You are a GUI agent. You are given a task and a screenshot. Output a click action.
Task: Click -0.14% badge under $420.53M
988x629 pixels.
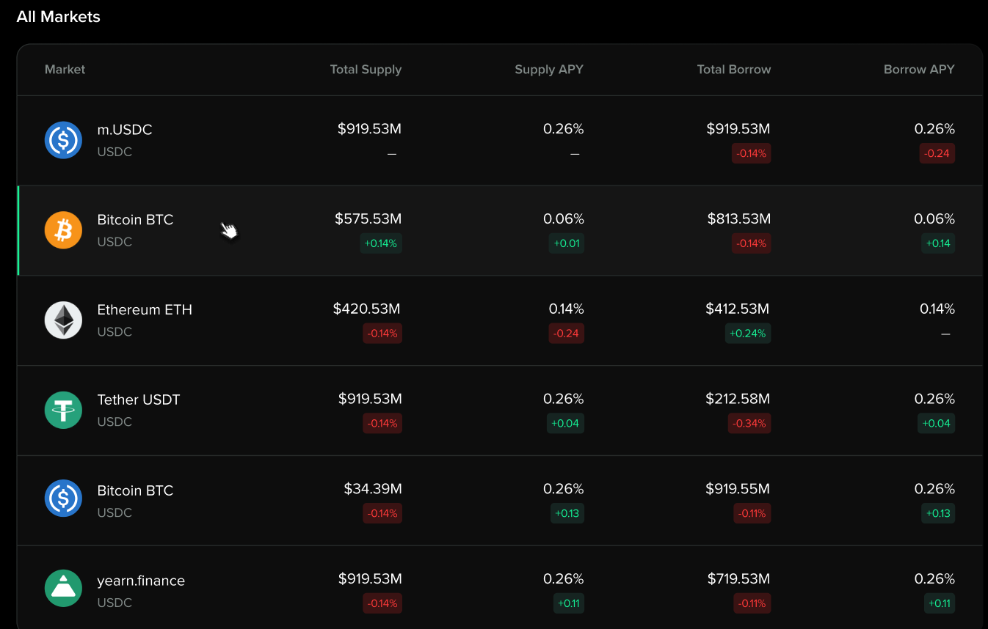point(382,334)
